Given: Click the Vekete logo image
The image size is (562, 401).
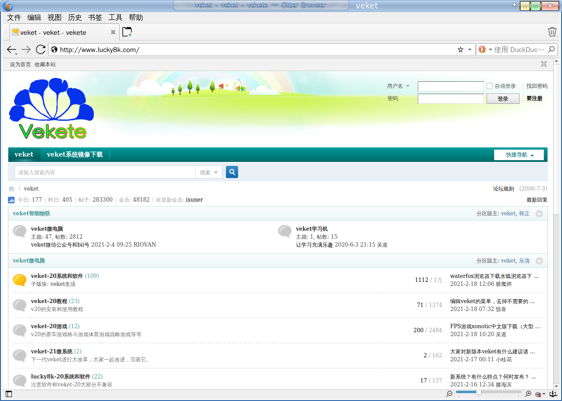Looking at the screenshot, I should 52,109.
